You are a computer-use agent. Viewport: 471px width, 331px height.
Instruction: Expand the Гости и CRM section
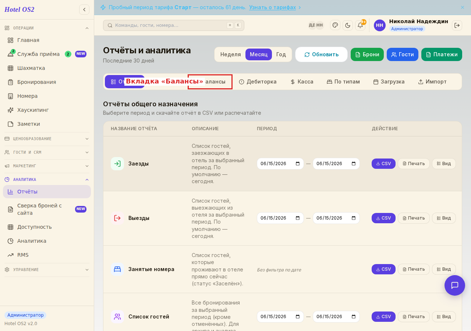pos(47,152)
